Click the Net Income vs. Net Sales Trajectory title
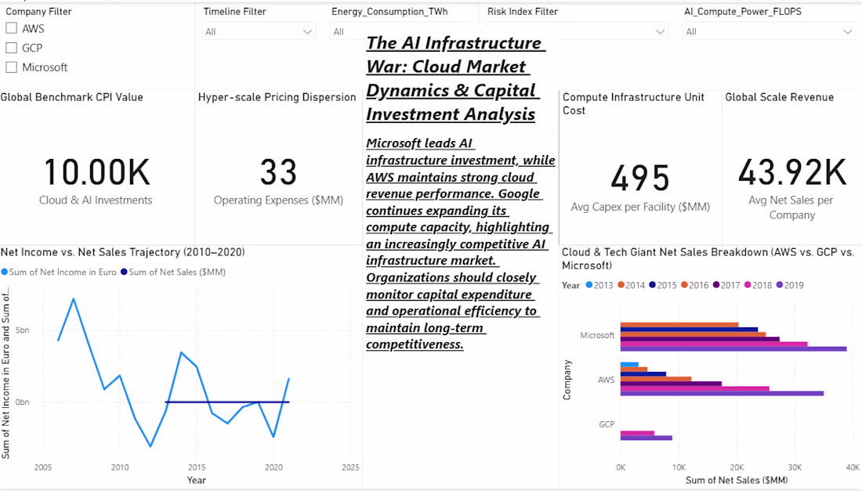This screenshot has width=862, height=491. coord(122,252)
